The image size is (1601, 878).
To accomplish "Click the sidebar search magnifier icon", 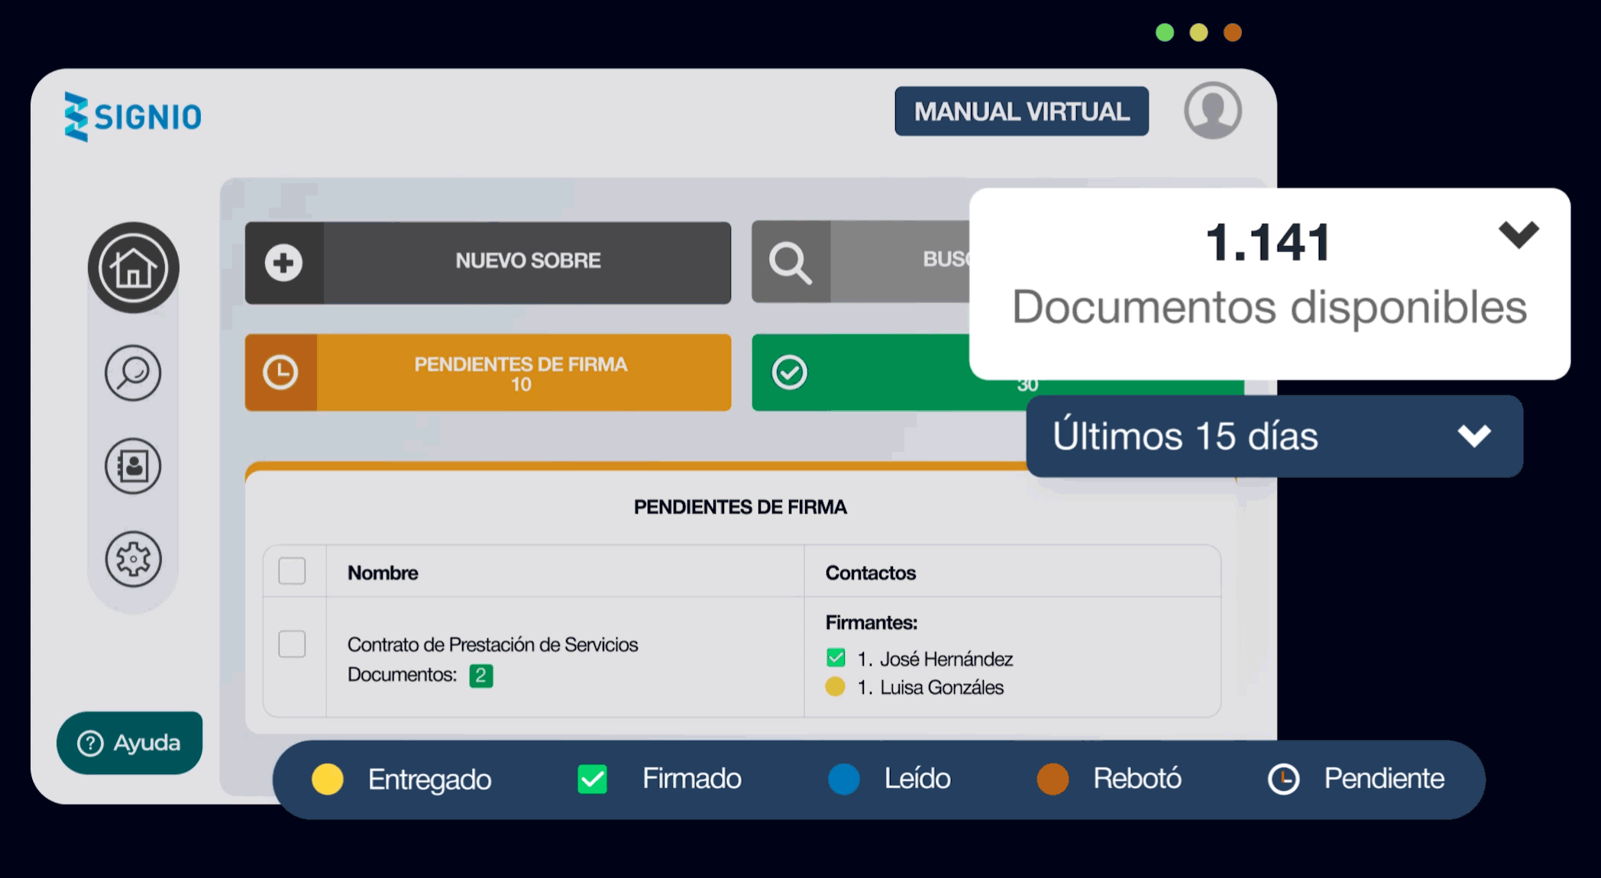I will (x=133, y=373).
